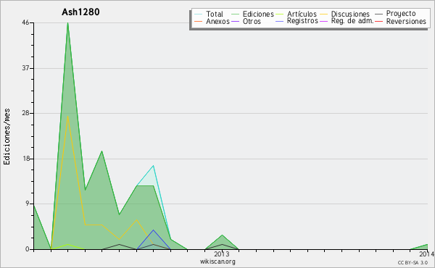435x268 pixels.
Task: Click the 2013 x-axis label
Action: click(222, 254)
